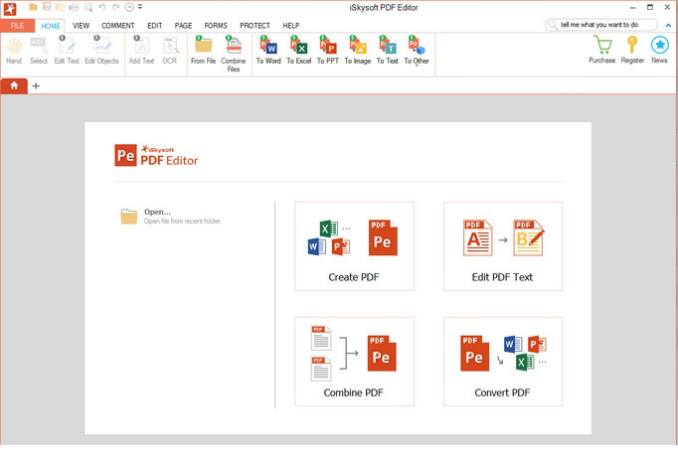Run the OCR tool
Image resolution: width=678 pixels, height=462 pixels.
(169, 51)
